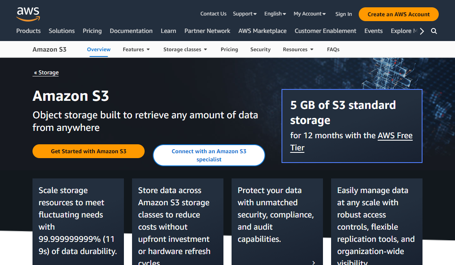455x265 pixels.
Task: Click the Create an AWS Account button
Action: pyautogui.click(x=399, y=14)
